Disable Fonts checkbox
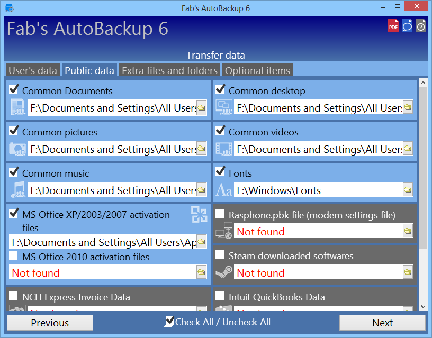Viewport: 432px width, 338px height. (x=220, y=172)
